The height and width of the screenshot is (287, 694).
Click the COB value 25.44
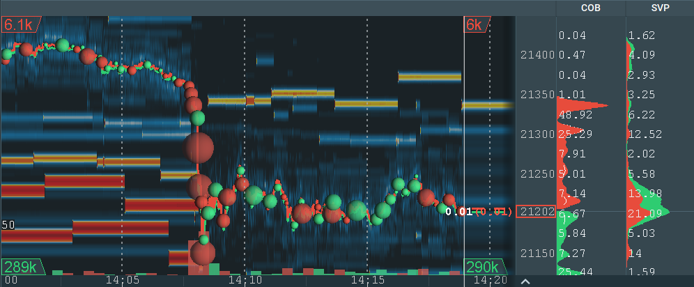coord(576,271)
